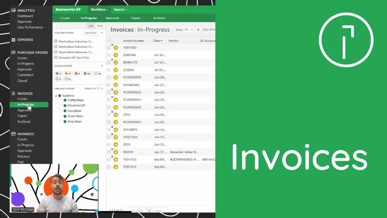Switch to the Create tab

pyautogui.click(x=65, y=18)
